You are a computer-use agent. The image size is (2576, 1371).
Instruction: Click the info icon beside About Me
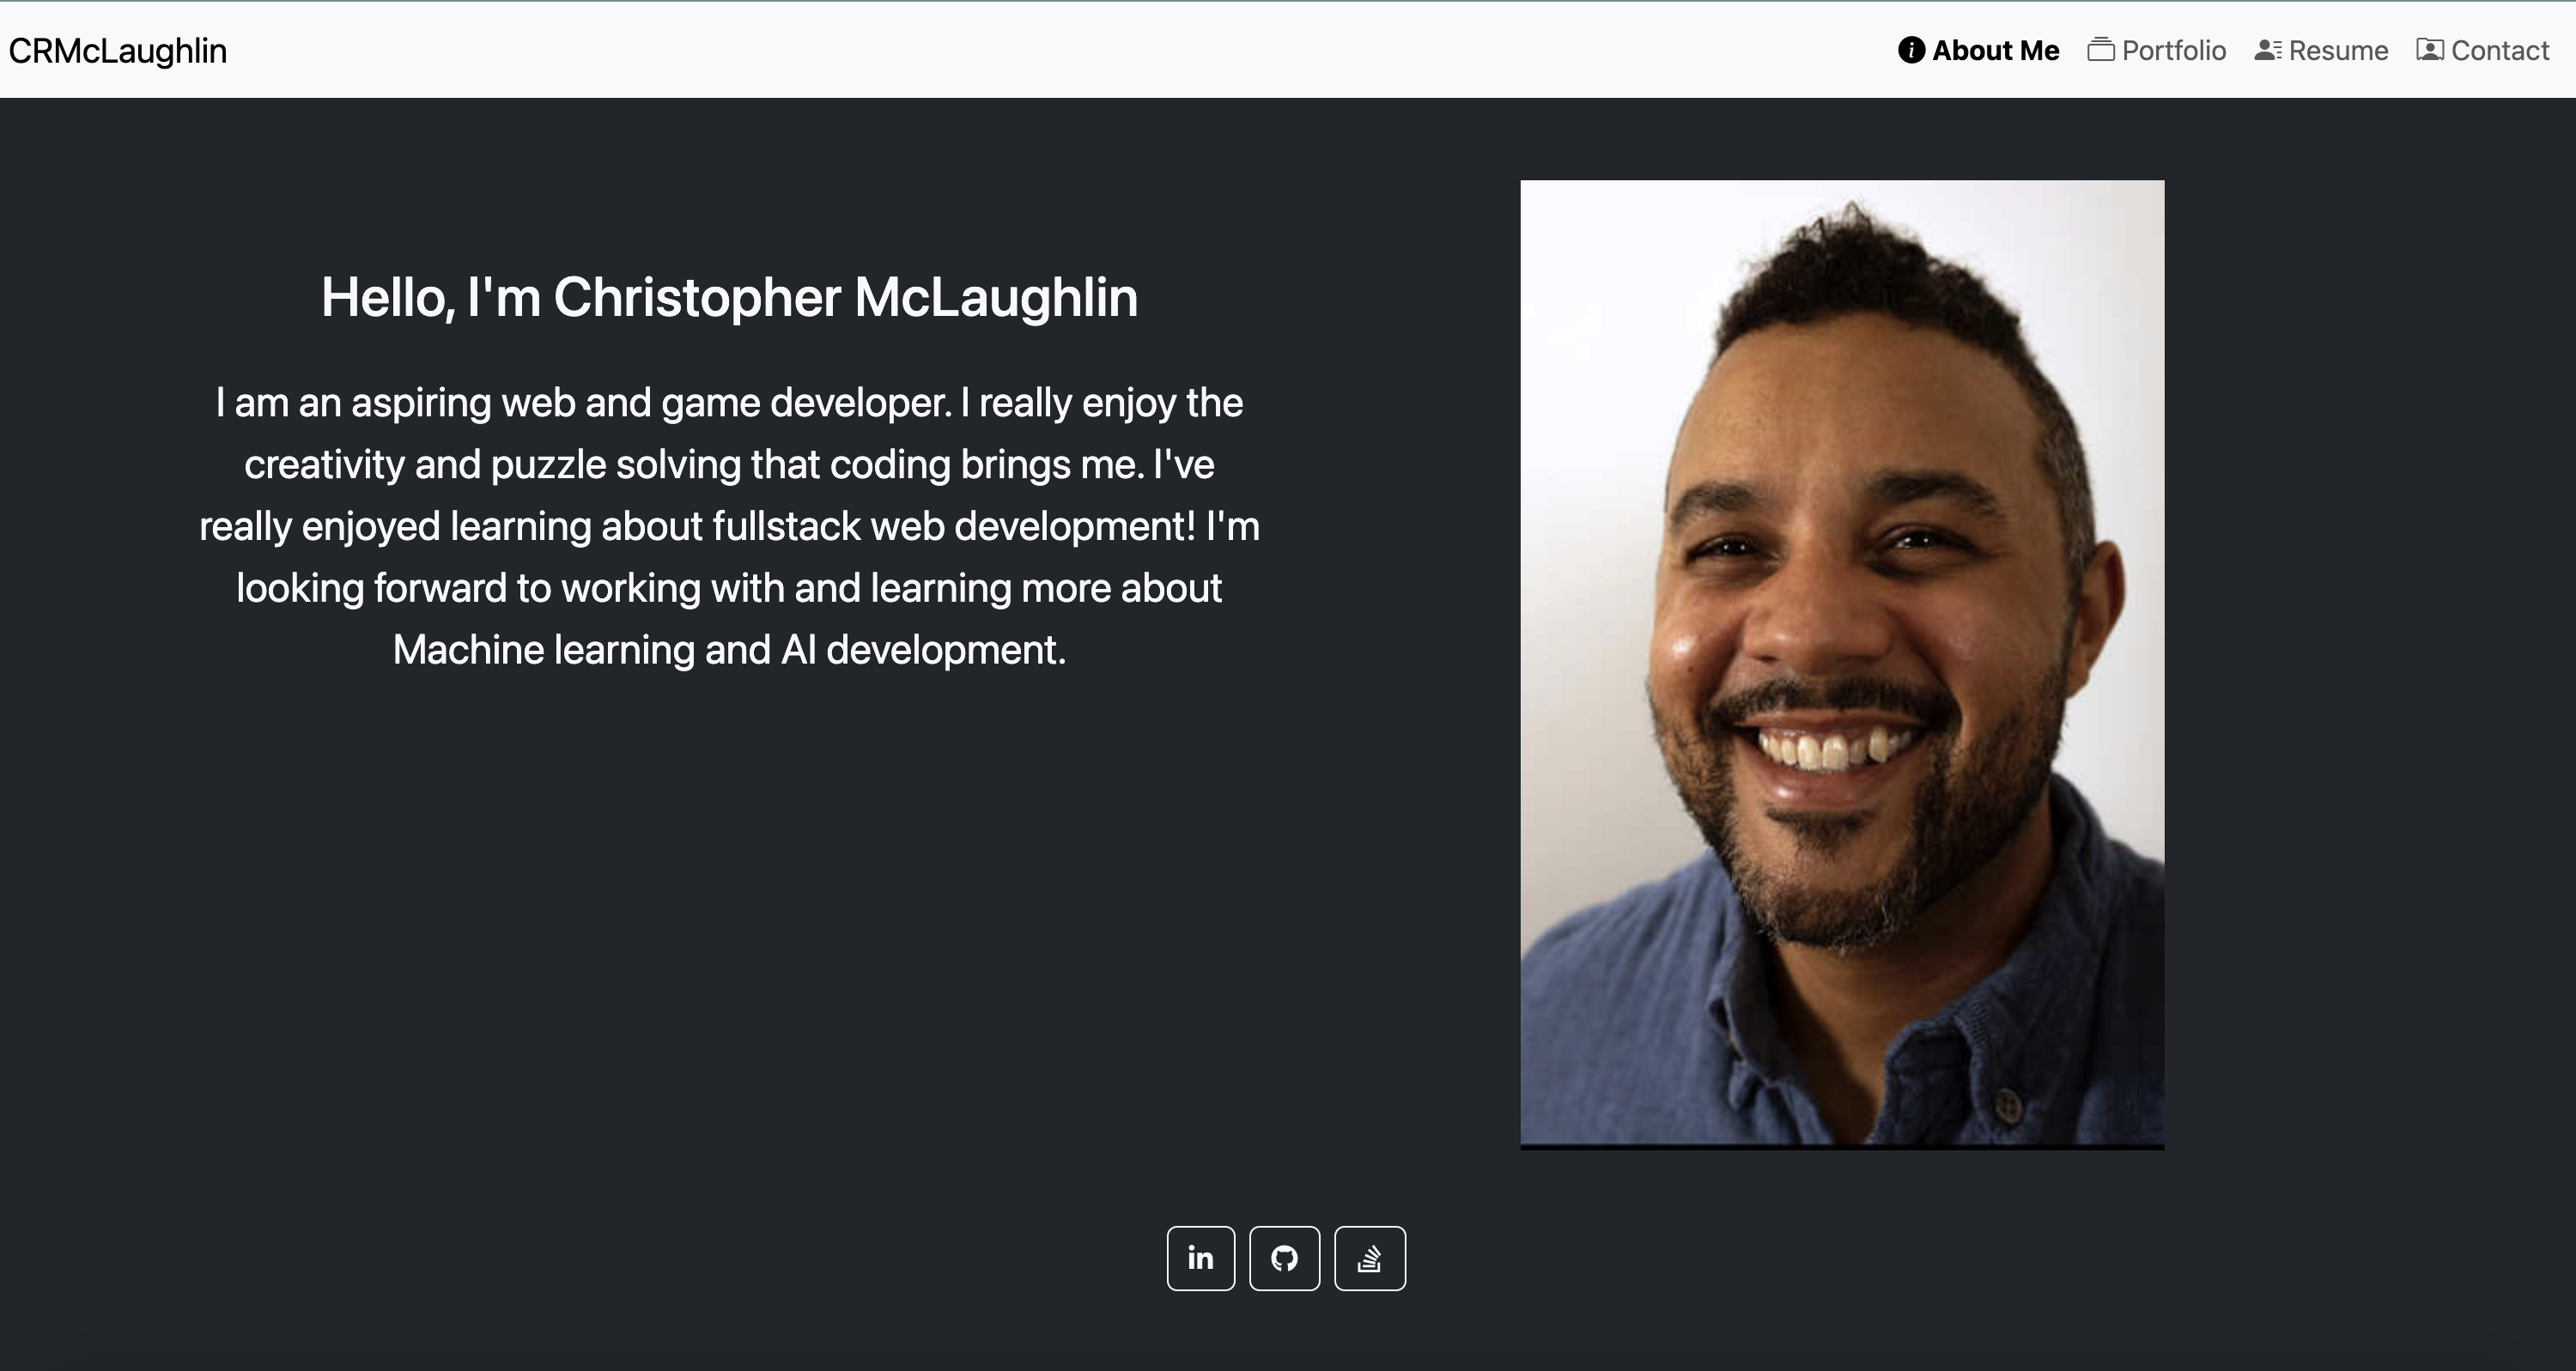(x=1911, y=49)
